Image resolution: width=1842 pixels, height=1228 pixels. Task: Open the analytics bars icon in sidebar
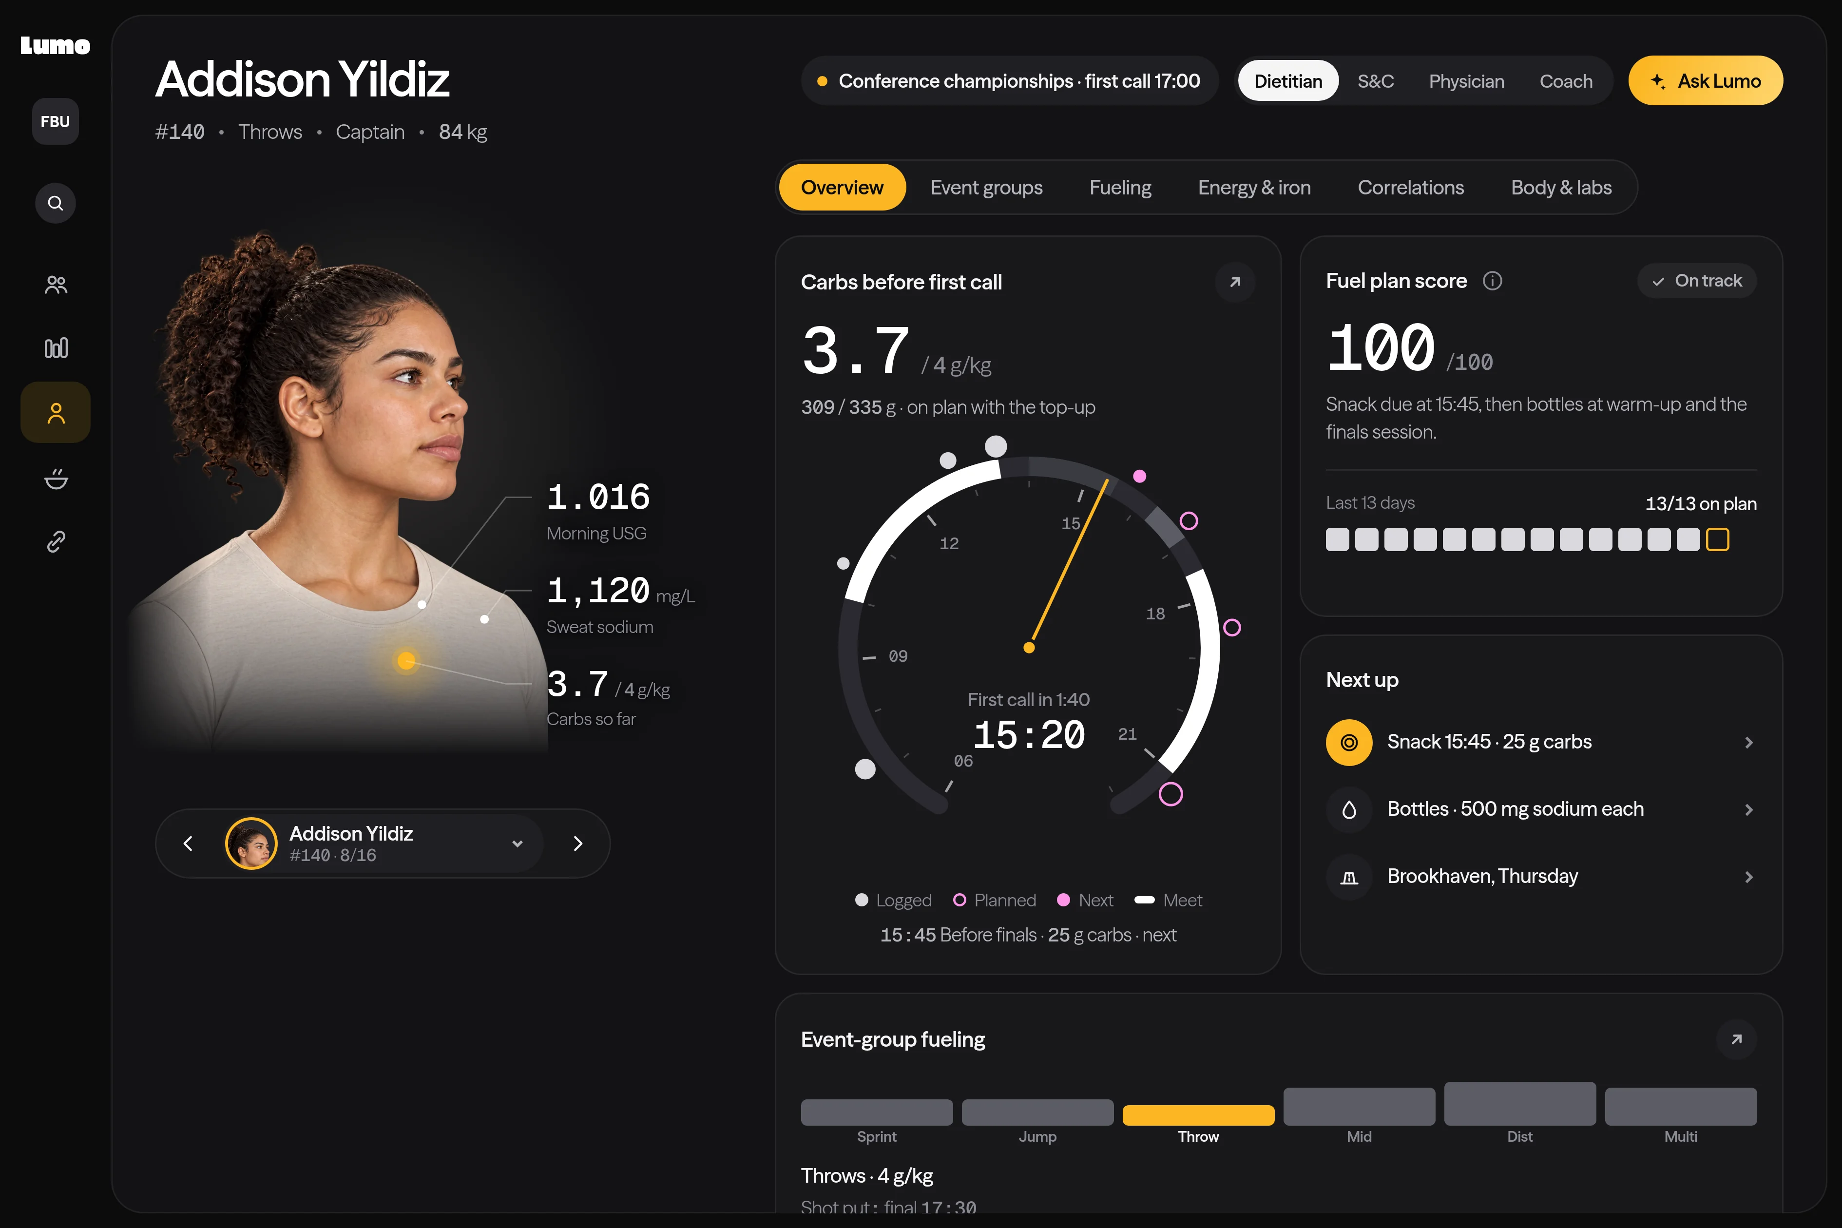pos(56,348)
